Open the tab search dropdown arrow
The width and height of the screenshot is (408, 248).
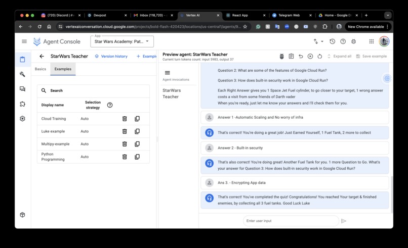[x=388, y=15]
